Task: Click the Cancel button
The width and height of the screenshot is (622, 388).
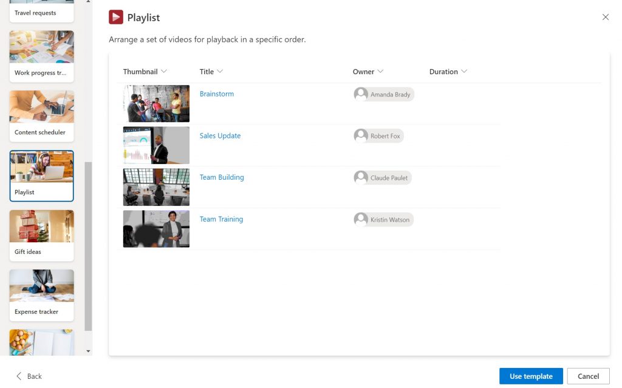Action: pyautogui.click(x=588, y=376)
